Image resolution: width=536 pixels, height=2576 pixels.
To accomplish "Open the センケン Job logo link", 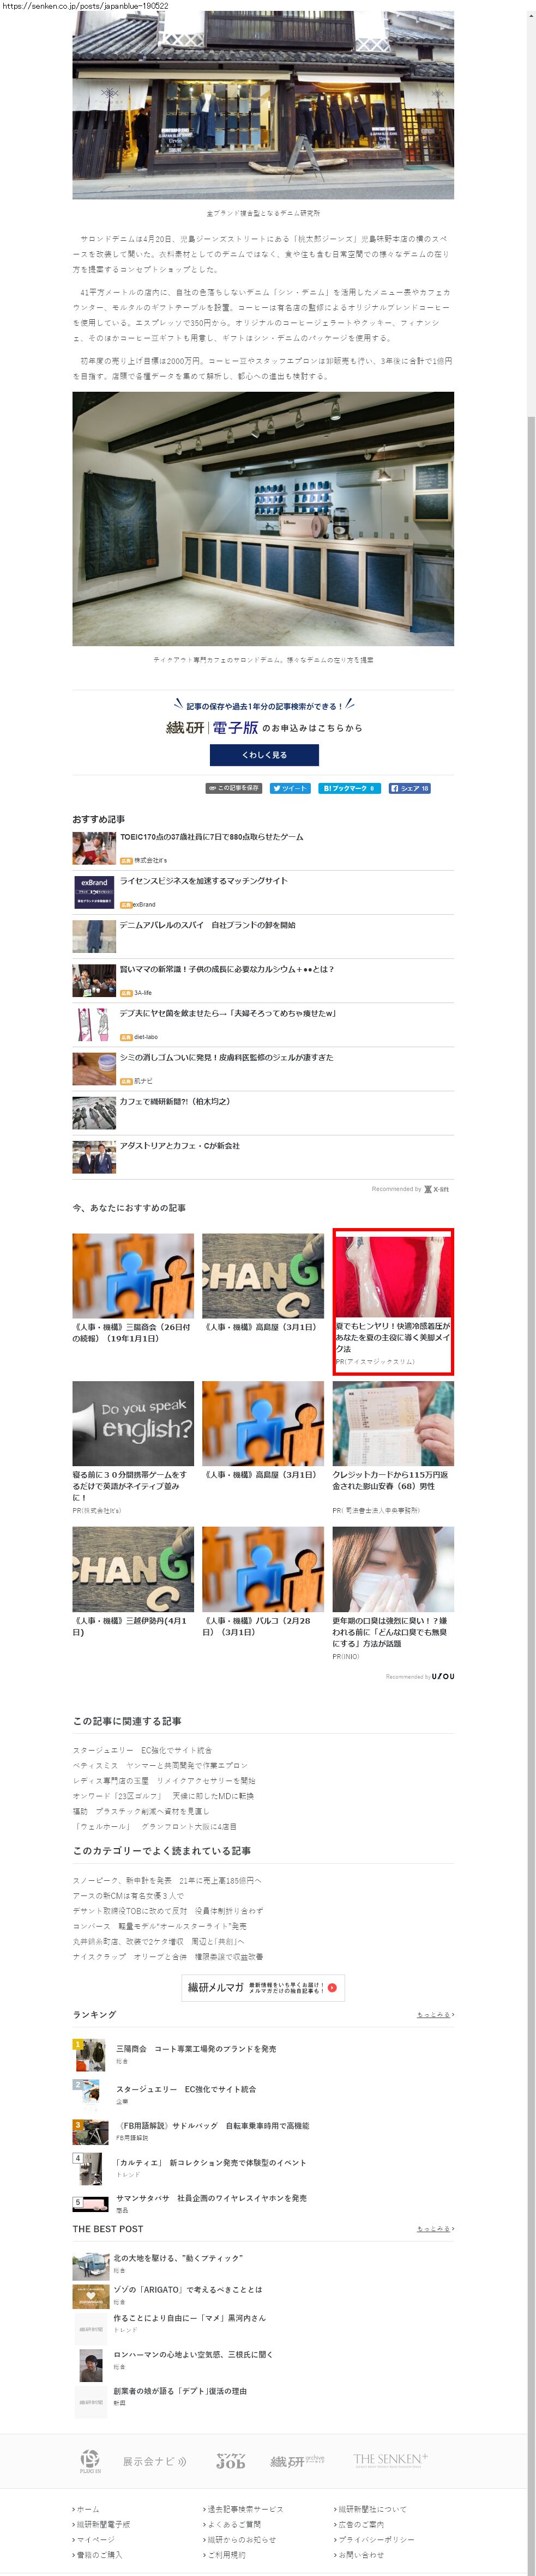I will pos(231,2461).
